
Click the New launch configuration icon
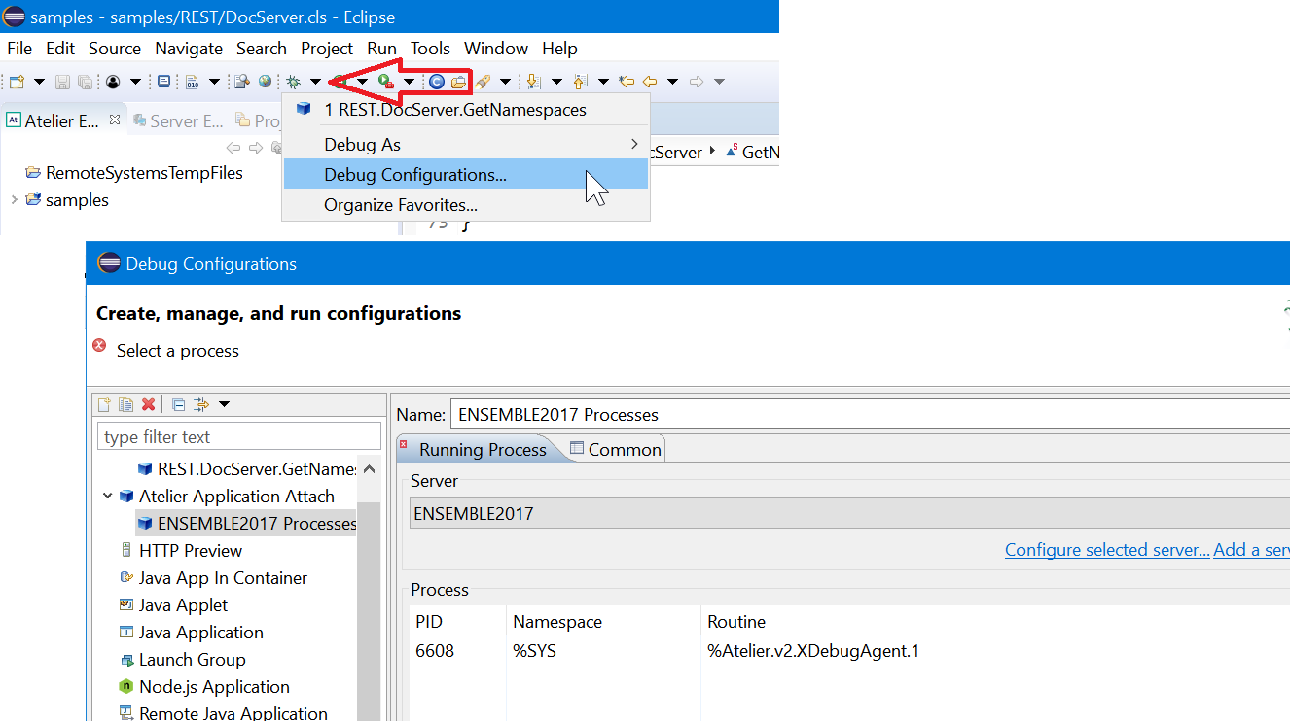click(x=104, y=404)
